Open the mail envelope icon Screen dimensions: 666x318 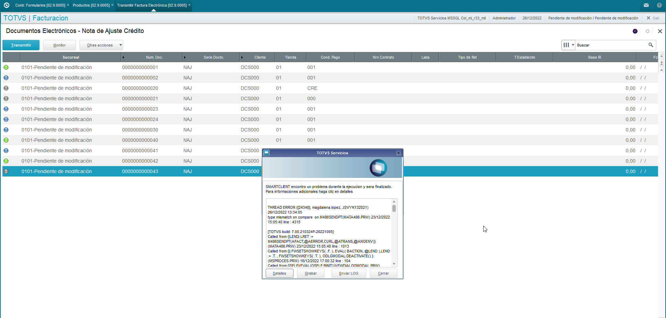pyautogui.click(x=646, y=5)
